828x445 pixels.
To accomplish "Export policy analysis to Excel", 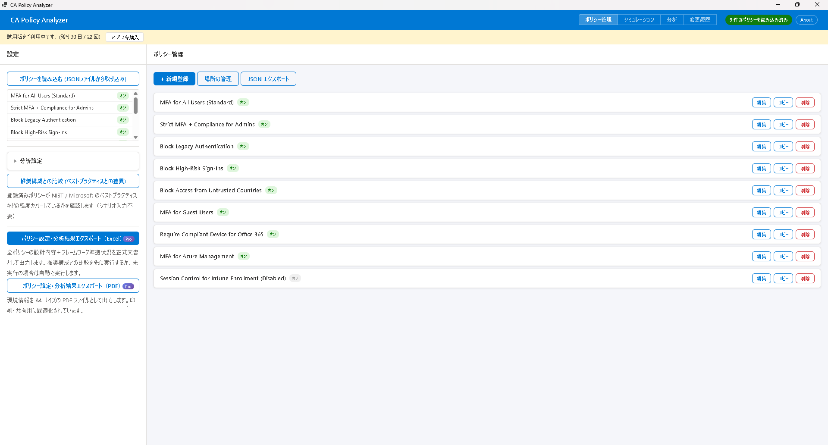I will [73, 238].
